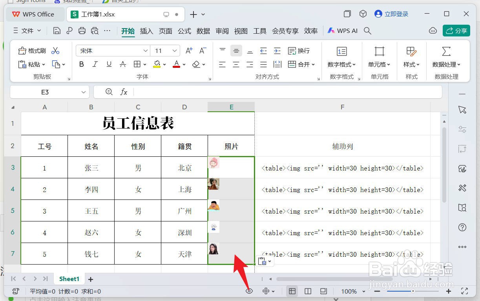Switch to the 页面 ribbon tab
This screenshot has width=480, height=301.
pos(165,31)
